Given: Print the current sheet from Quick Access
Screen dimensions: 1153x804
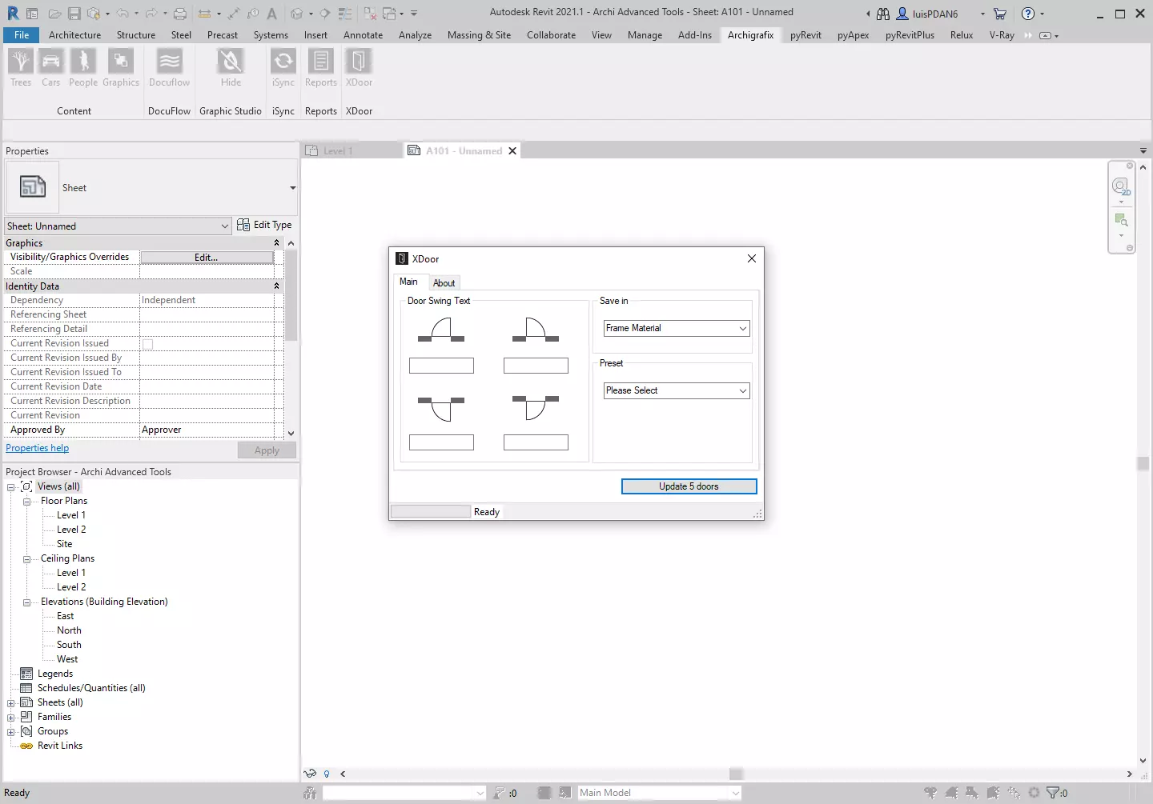Looking at the screenshot, I should click(181, 14).
